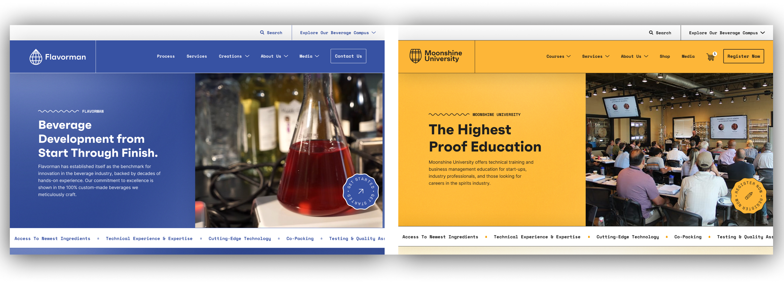Open the Creations dropdown menu
This screenshot has width=784, height=284.
click(234, 56)
